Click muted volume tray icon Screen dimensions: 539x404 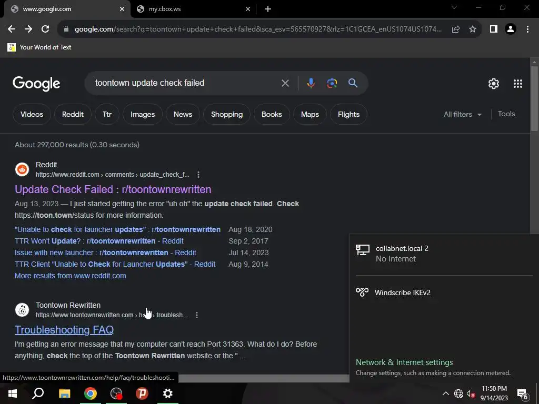(471, 394)
